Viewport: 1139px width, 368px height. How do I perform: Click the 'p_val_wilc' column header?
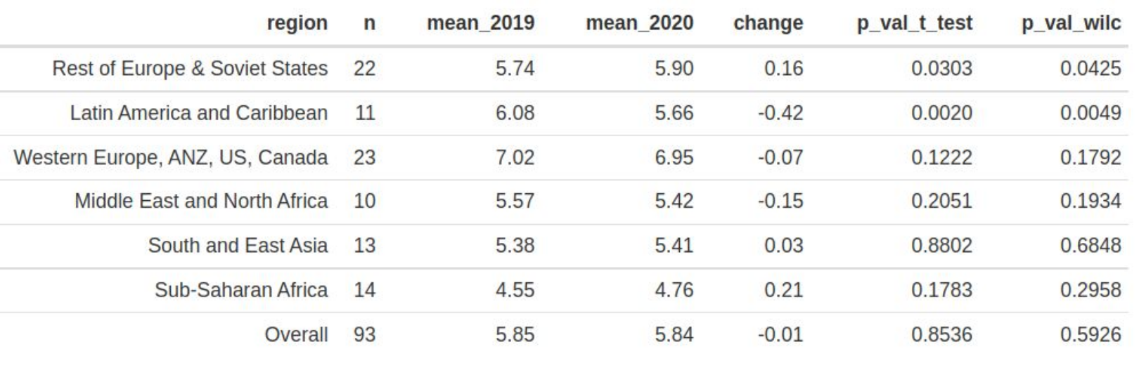pos(1071,23)
